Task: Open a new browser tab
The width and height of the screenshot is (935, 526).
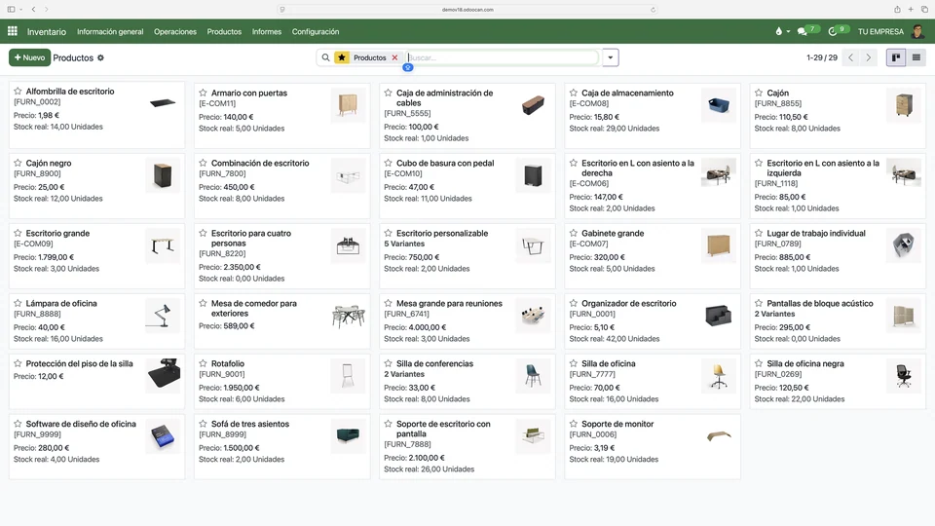Action: 911,9
